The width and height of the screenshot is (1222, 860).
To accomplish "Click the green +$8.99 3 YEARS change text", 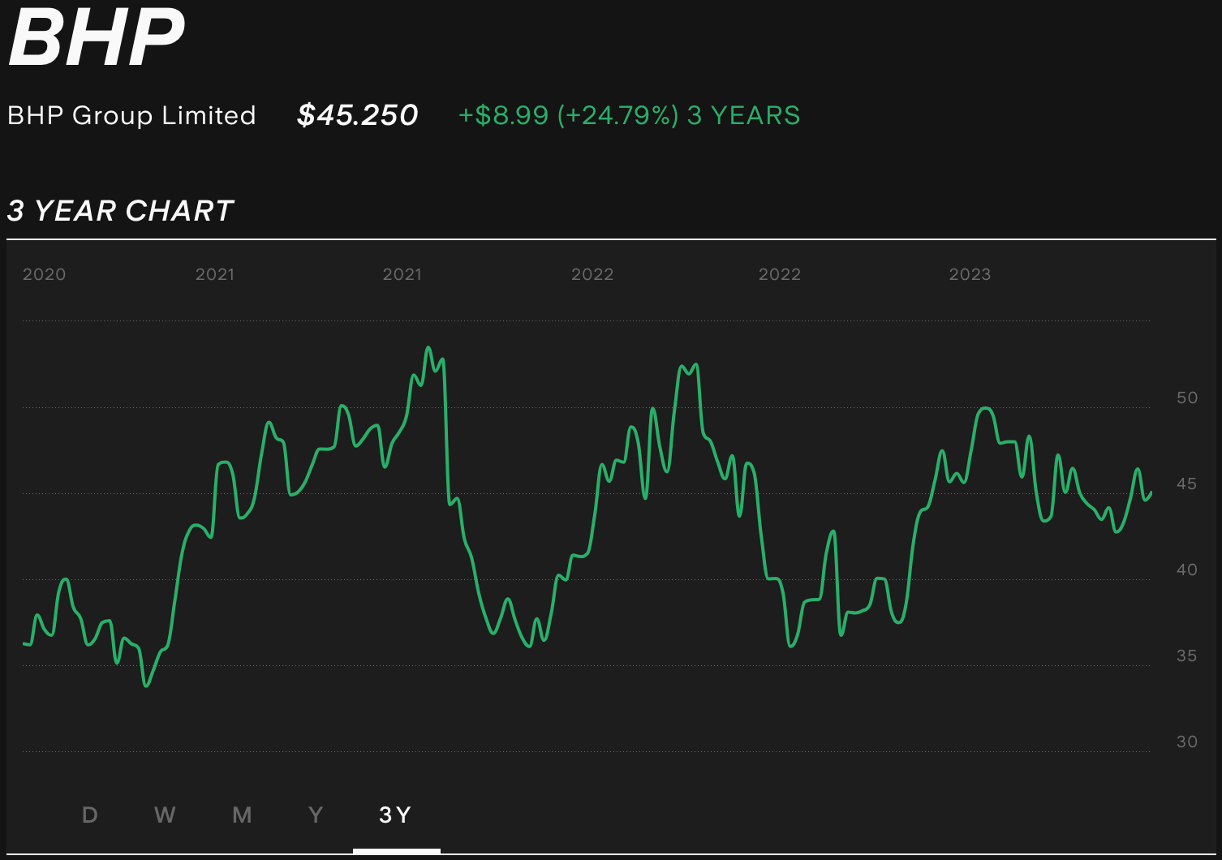I will click(x=629, y=115).
